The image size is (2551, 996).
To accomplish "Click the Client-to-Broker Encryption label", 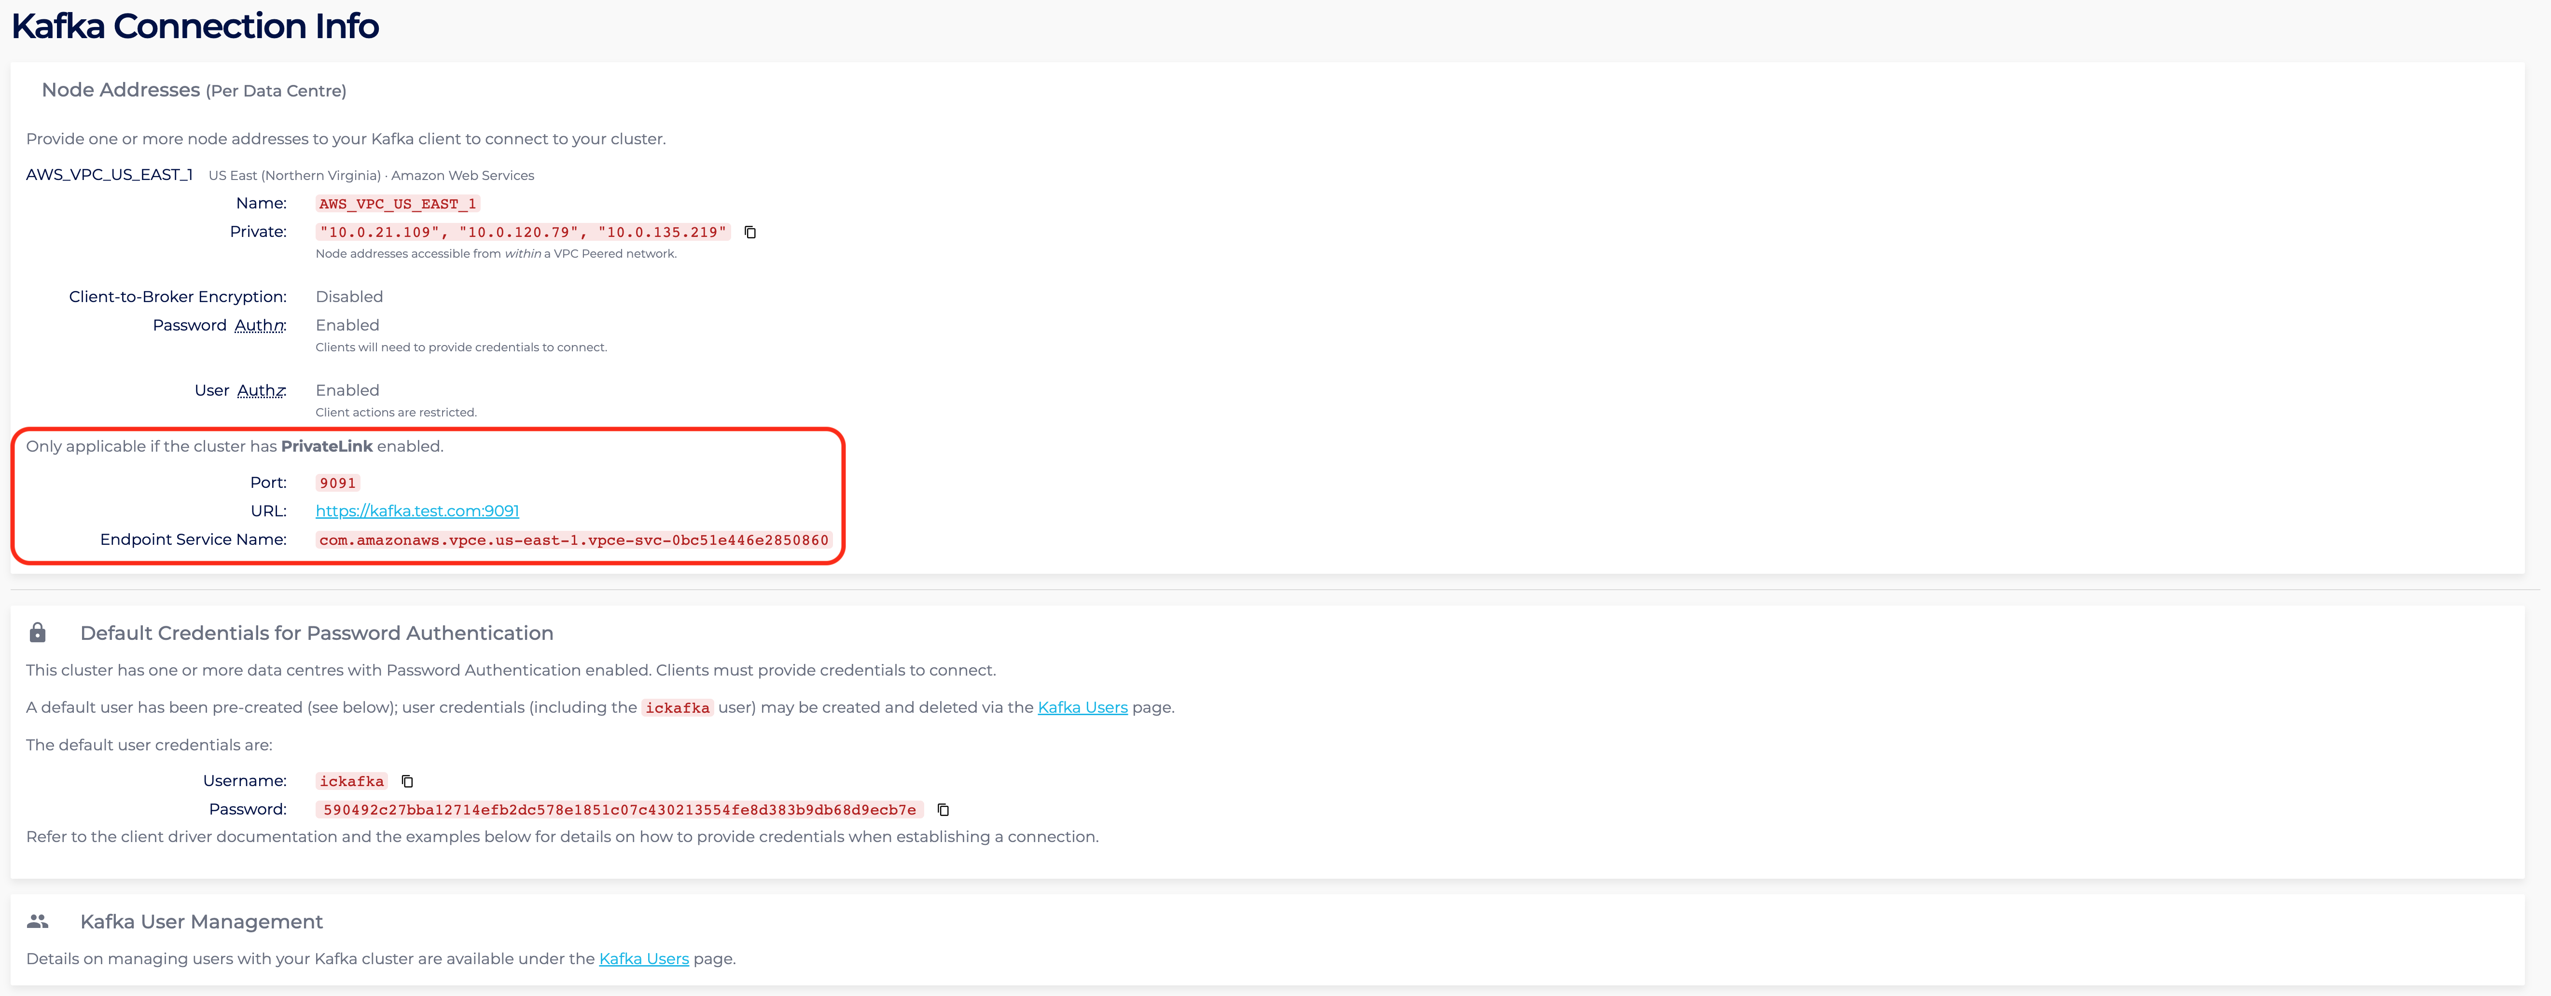I will 178,297.
